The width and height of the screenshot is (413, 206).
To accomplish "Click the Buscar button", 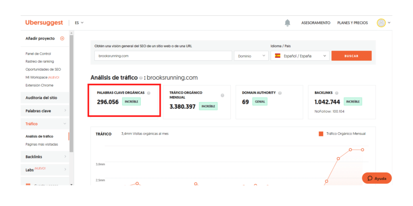I will [x=351, y=56].
